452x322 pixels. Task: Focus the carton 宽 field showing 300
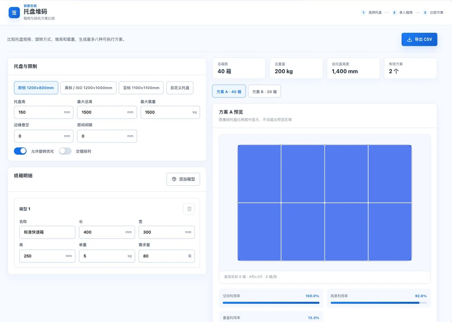click(167, 232)
